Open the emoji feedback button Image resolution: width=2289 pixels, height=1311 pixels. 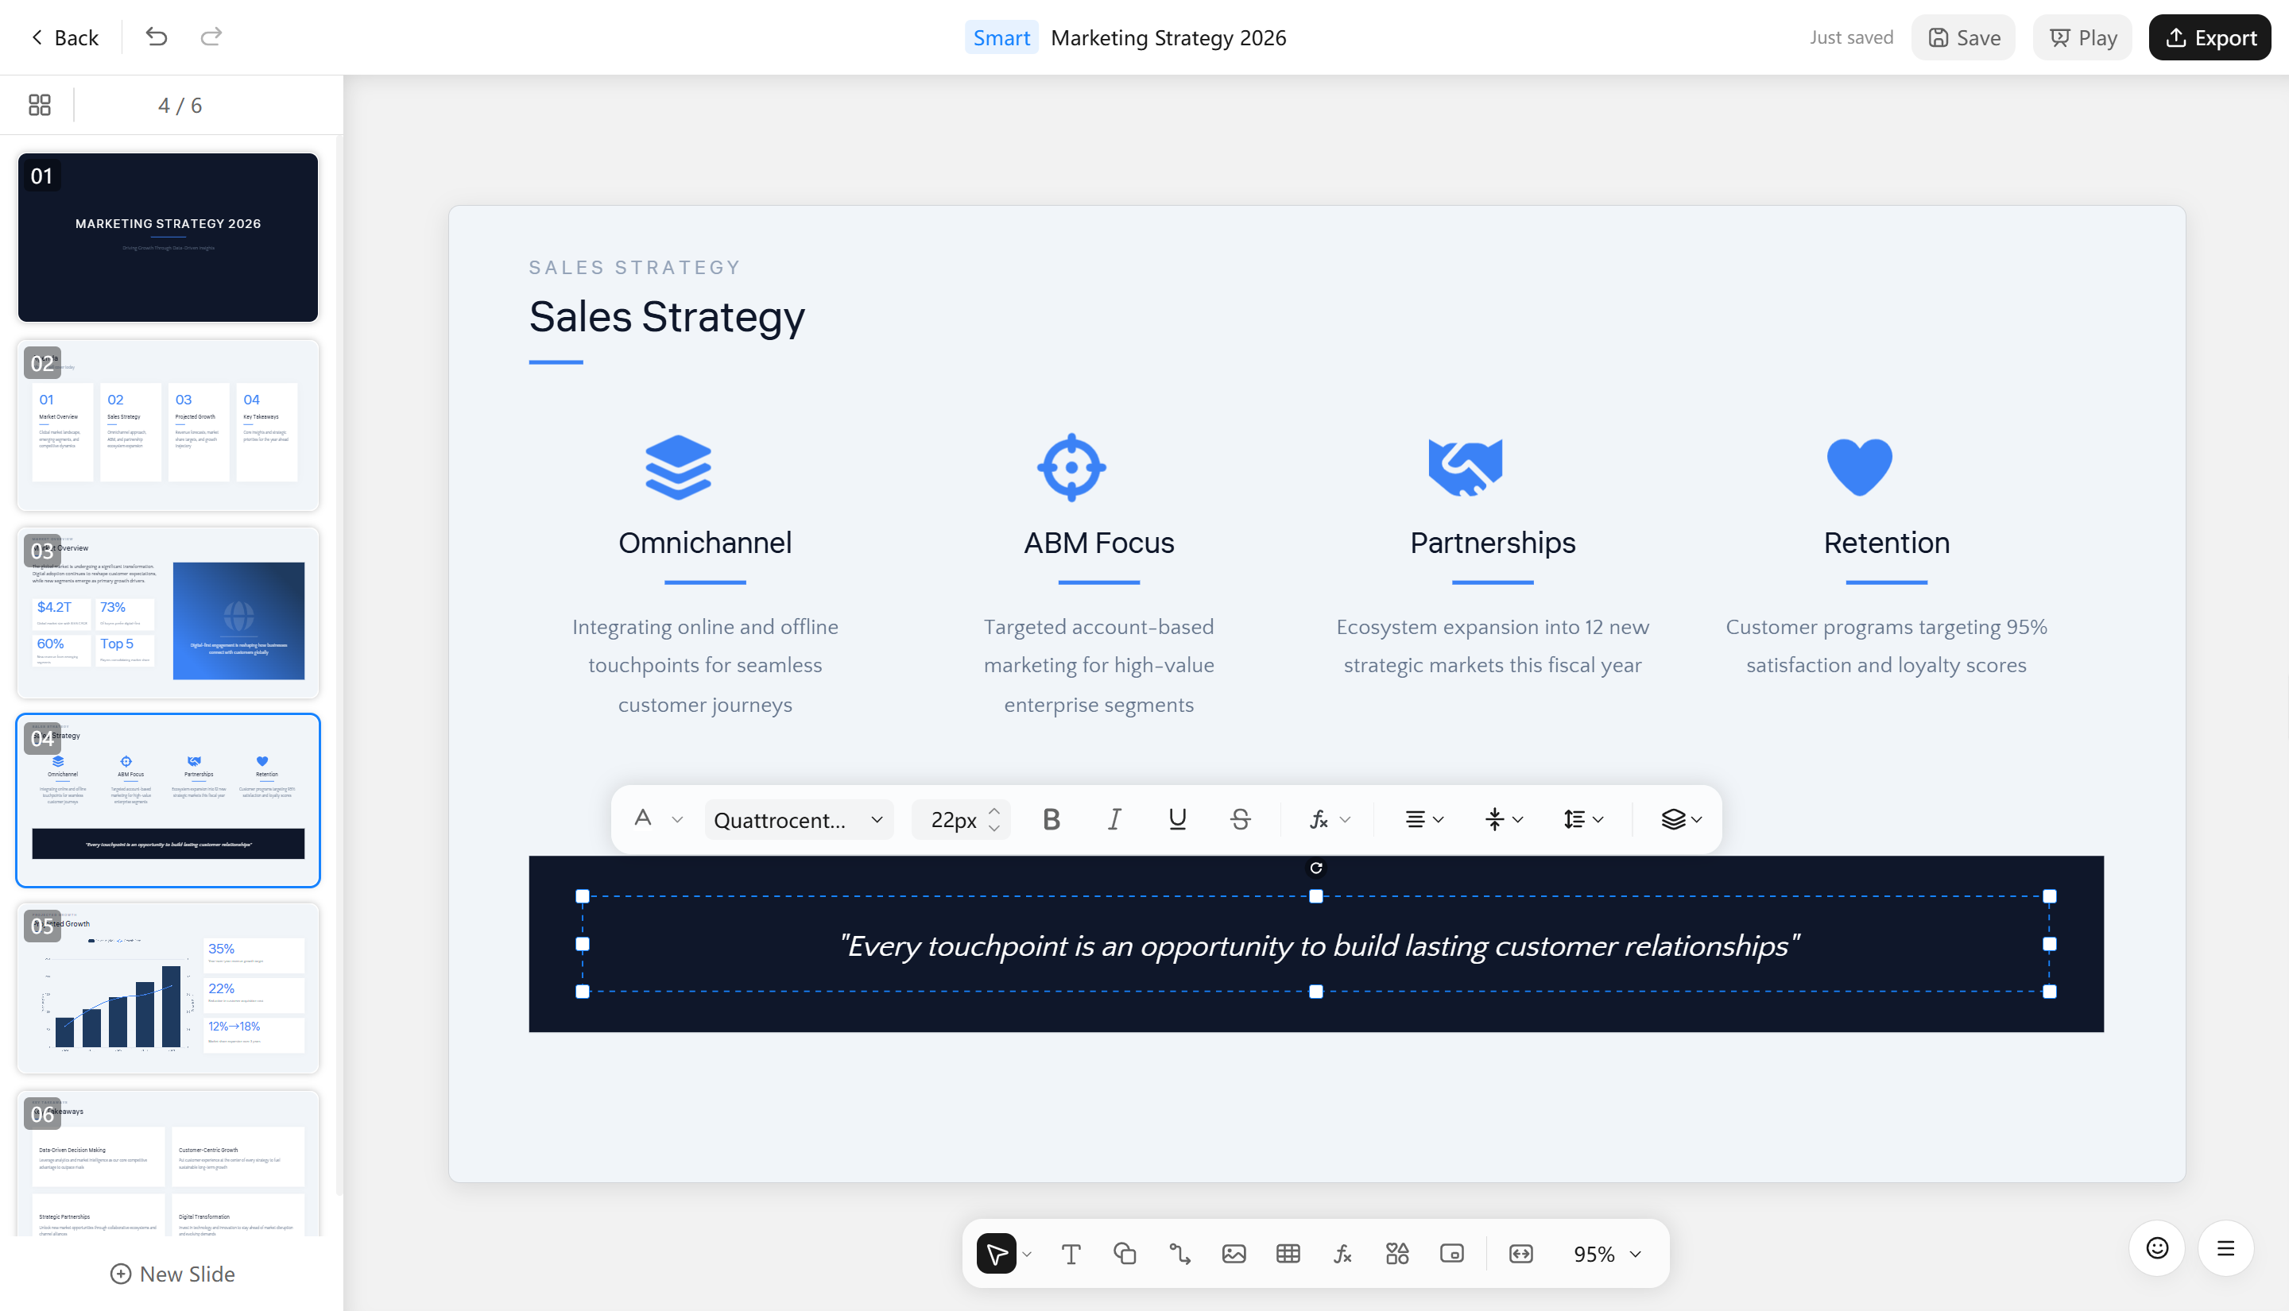(2156, 1248)
